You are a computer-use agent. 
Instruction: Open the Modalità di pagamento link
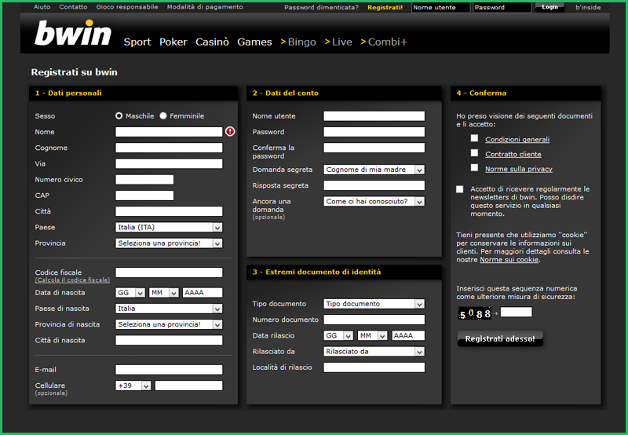(x=205, y=7)
